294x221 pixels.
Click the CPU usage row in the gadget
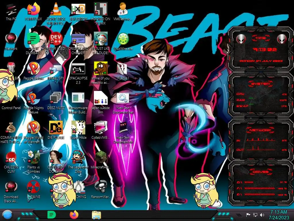(262, 94)
